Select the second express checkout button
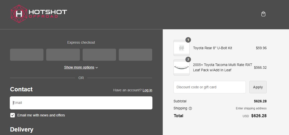 [x=63, y=55]
